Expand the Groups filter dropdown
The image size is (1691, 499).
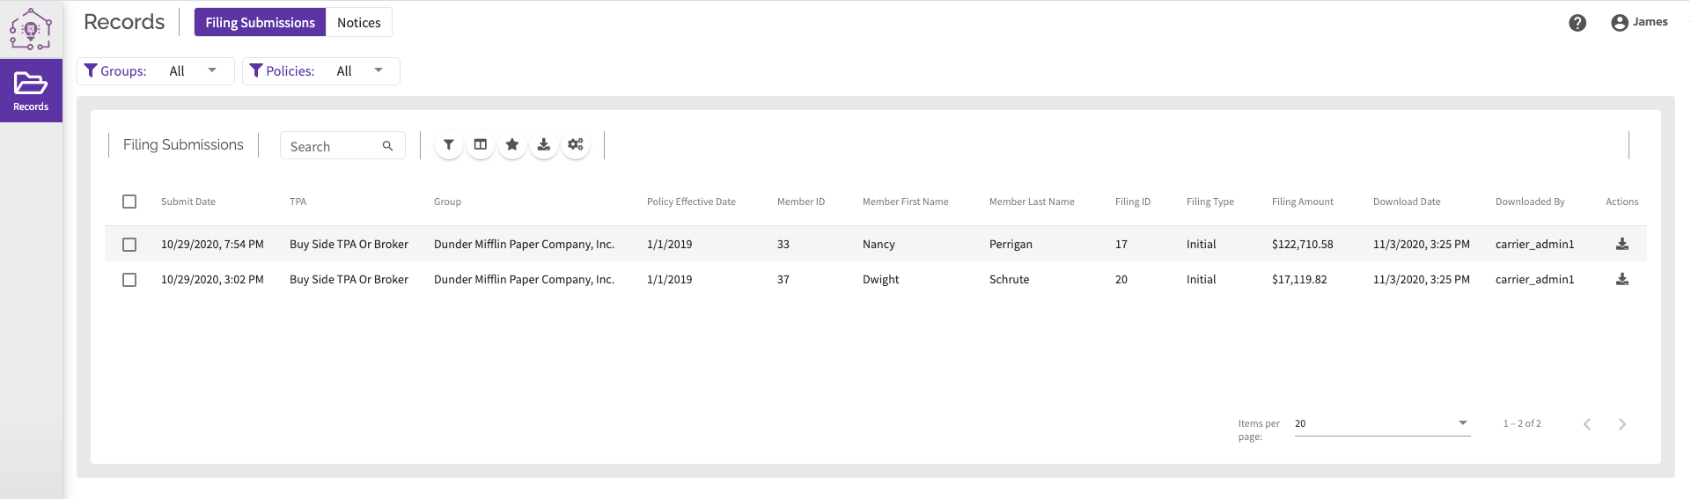coord(156,71)
